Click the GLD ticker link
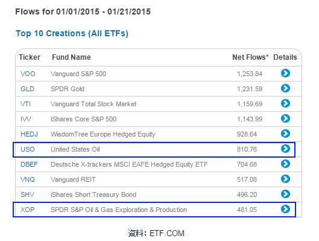The width and height of the screenshot is (319, 241). 28,89
